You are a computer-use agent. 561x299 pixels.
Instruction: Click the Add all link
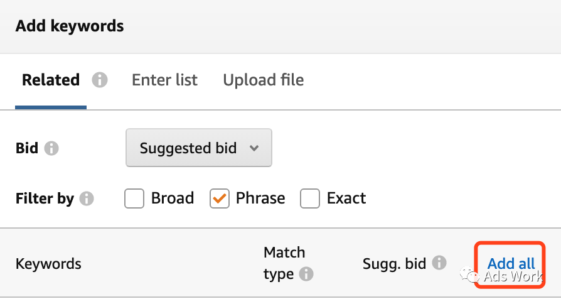pos(511,264)
